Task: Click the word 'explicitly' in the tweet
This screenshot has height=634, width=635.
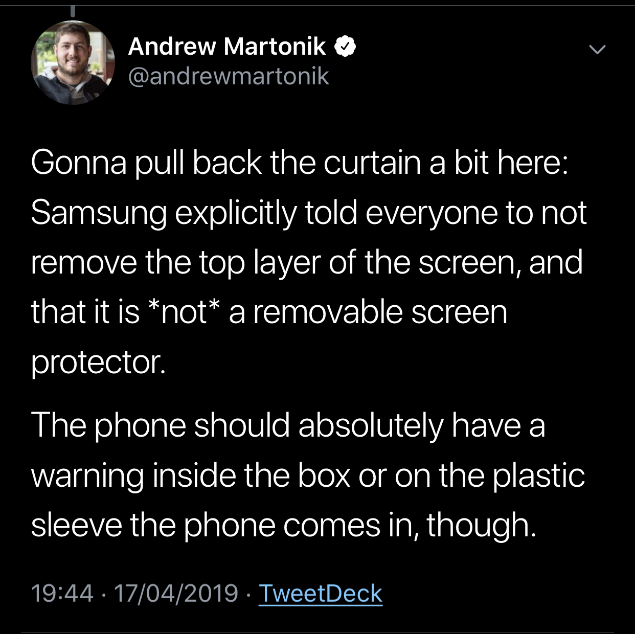Action: [236, 214]
